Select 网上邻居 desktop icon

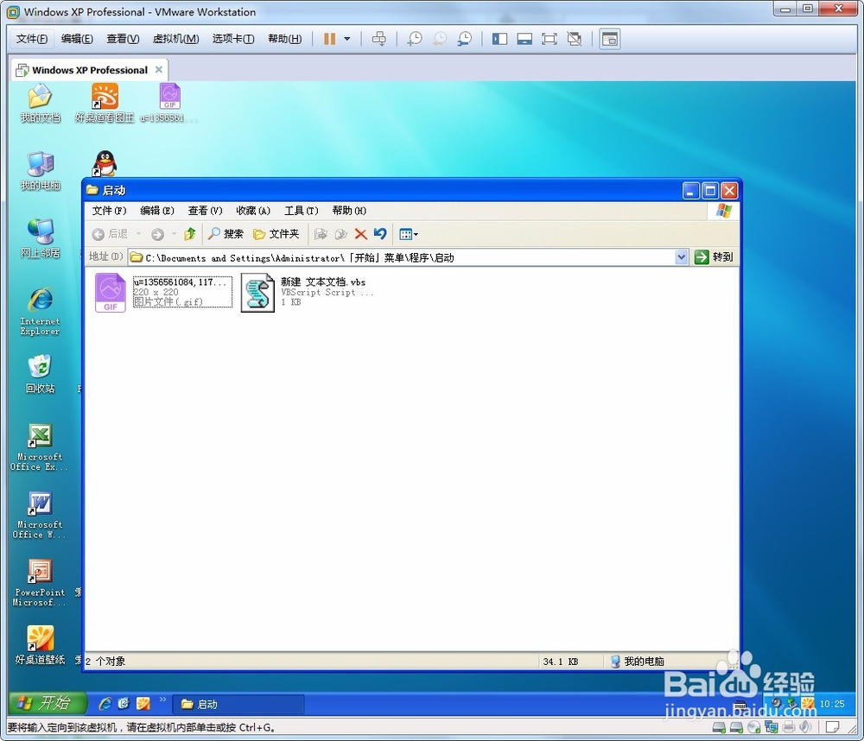click(41, 238)
